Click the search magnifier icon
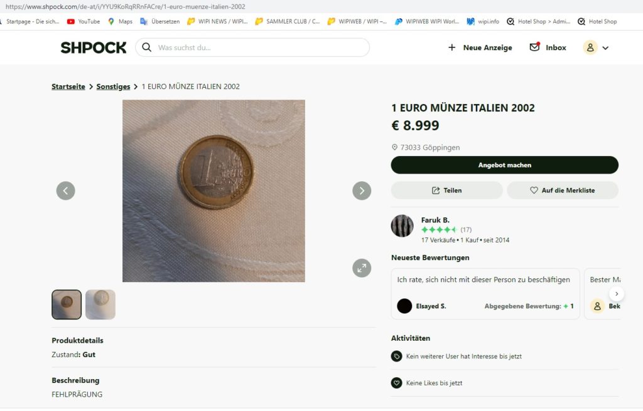643x411 pixels. (146, 47)
